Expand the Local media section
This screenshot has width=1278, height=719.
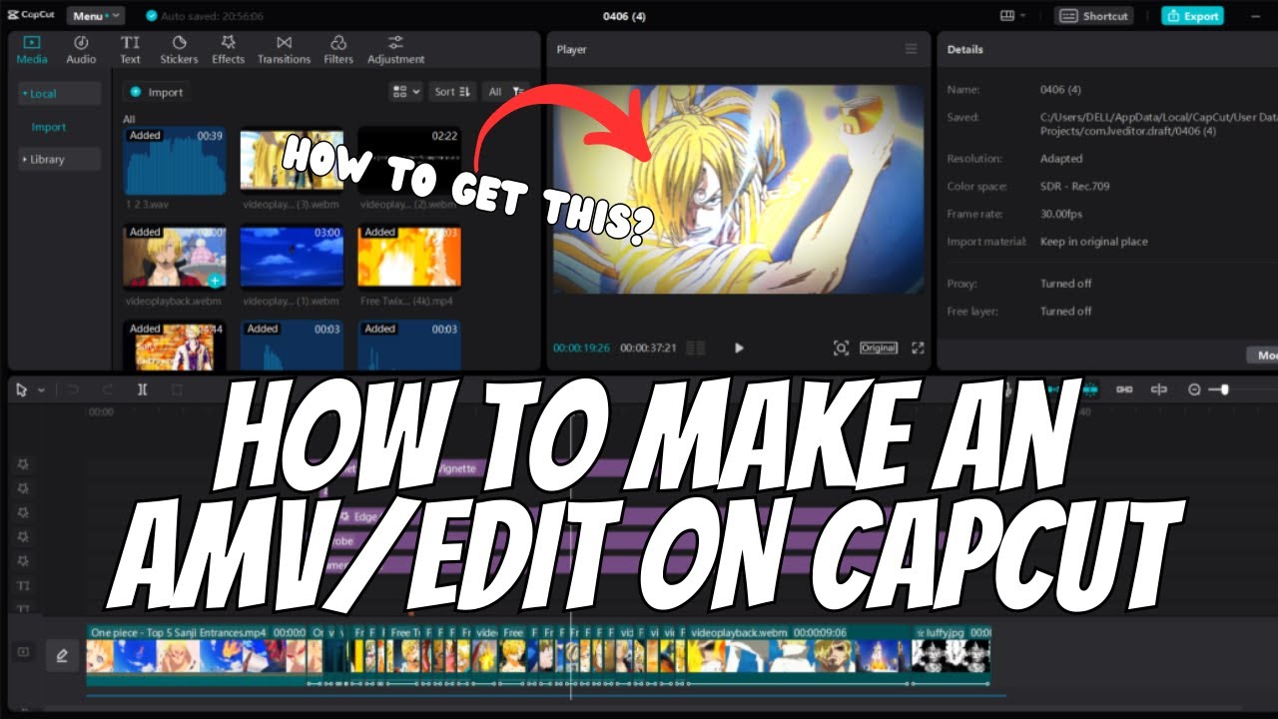(59, 94)
